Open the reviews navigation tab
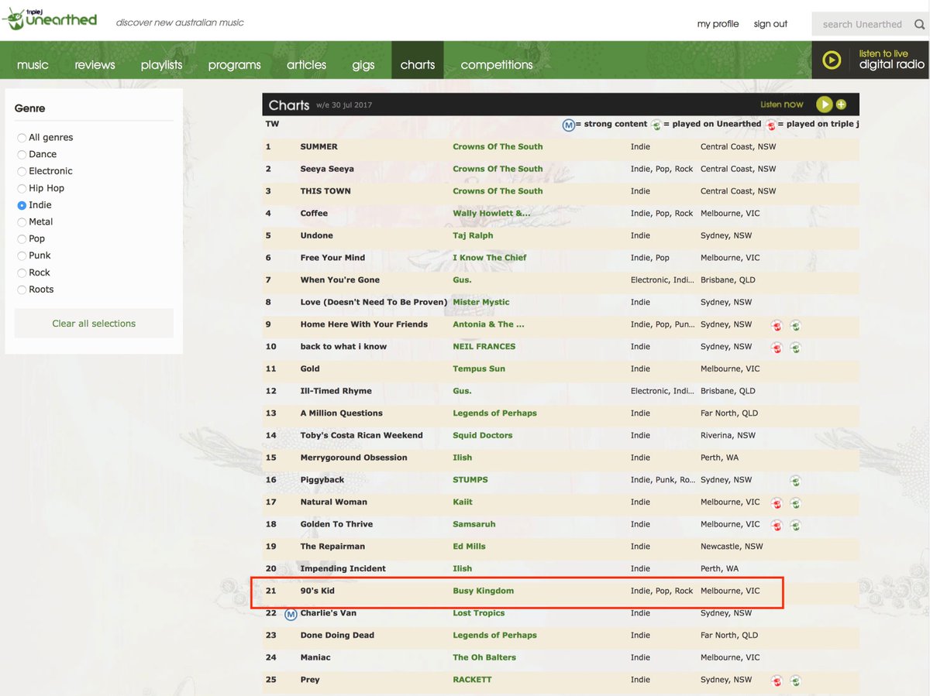 95,65
